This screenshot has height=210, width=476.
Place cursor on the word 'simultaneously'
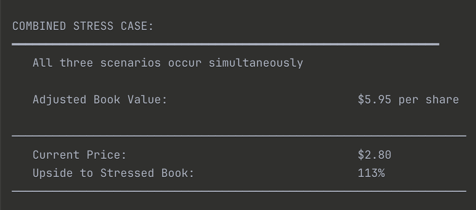[x=256, y=63]
